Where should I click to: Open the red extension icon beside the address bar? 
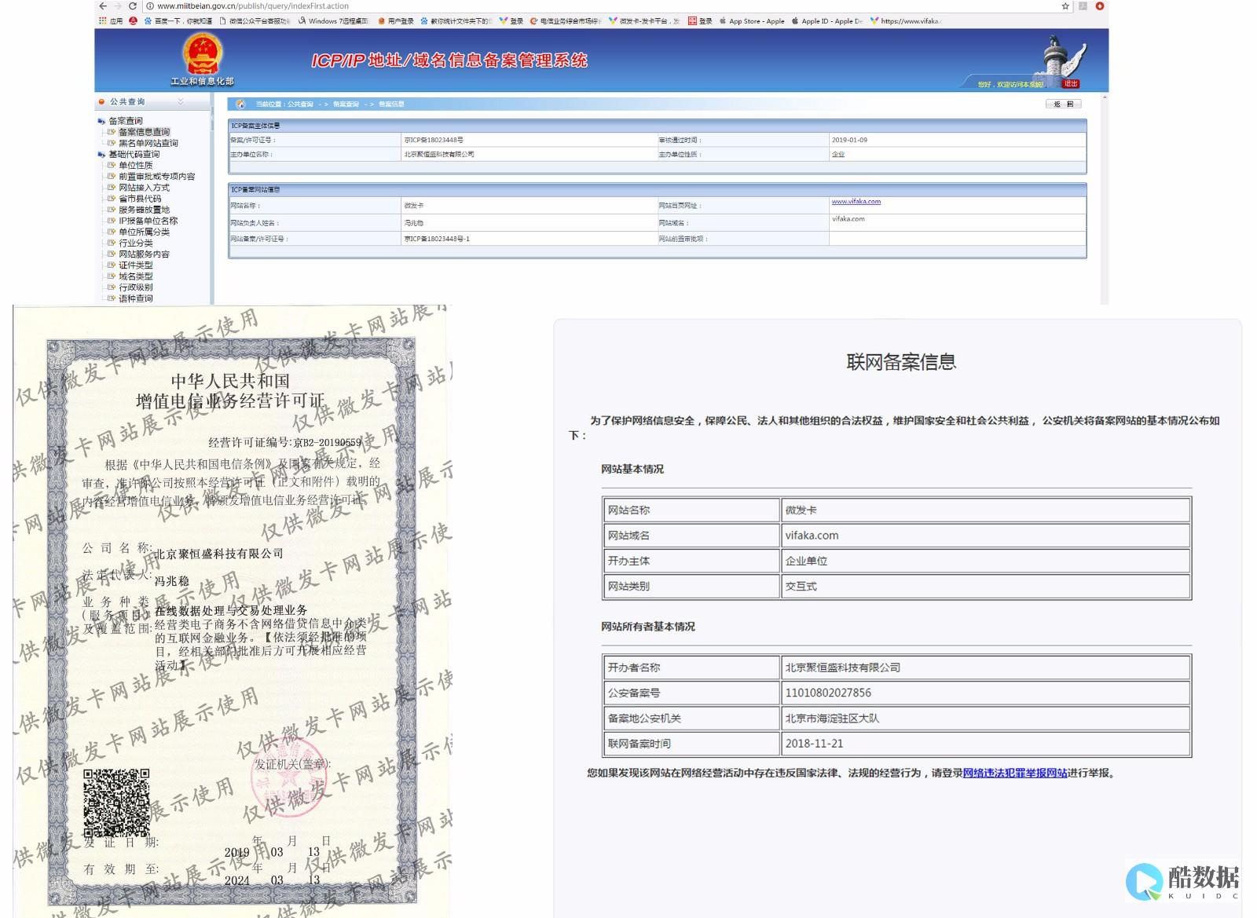[1100, 5]
